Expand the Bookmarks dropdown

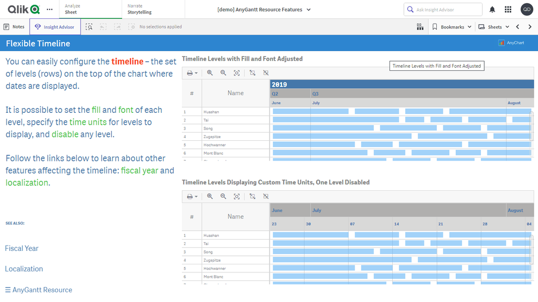pyautogui.click(x=452, y=27)
